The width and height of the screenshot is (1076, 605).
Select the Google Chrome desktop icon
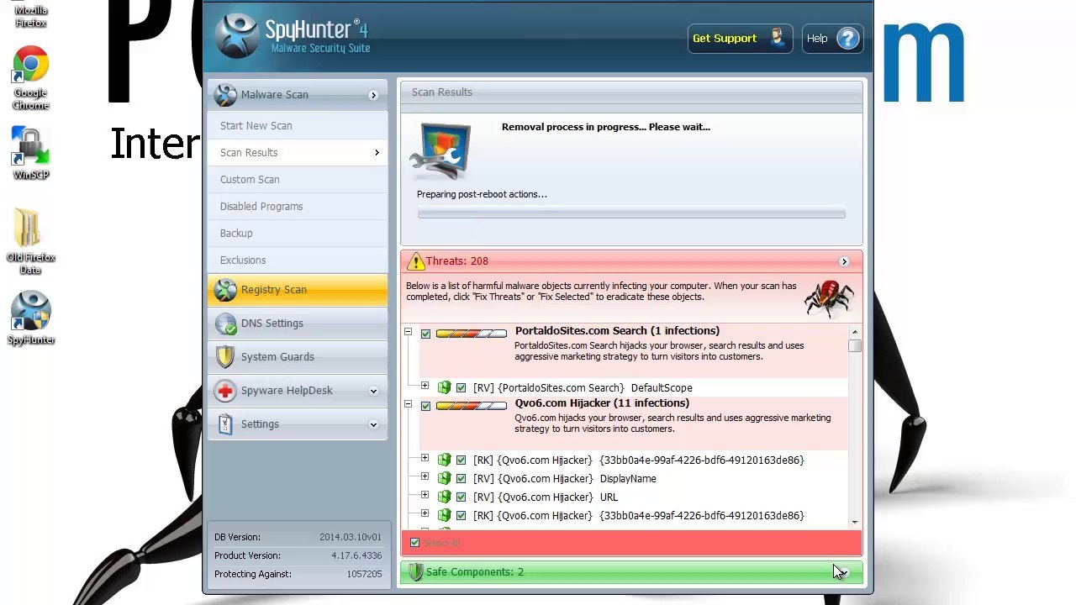[31, 77]
